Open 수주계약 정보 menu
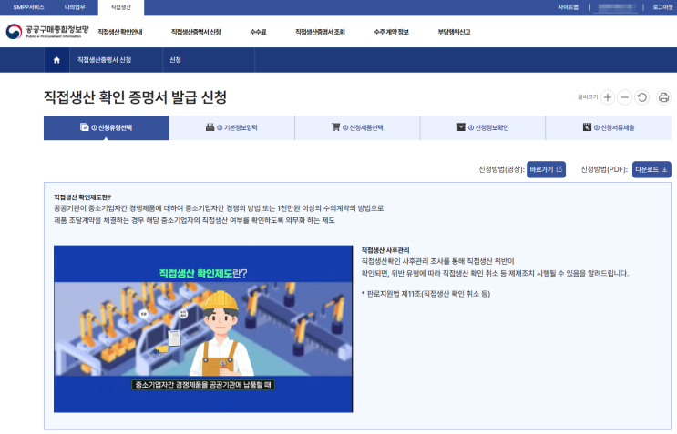This screenshot has width=677, height=434. [x=391, y=32]
